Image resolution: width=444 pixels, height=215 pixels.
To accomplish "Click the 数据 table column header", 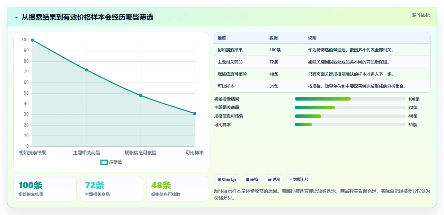I will tap(274, 38).
